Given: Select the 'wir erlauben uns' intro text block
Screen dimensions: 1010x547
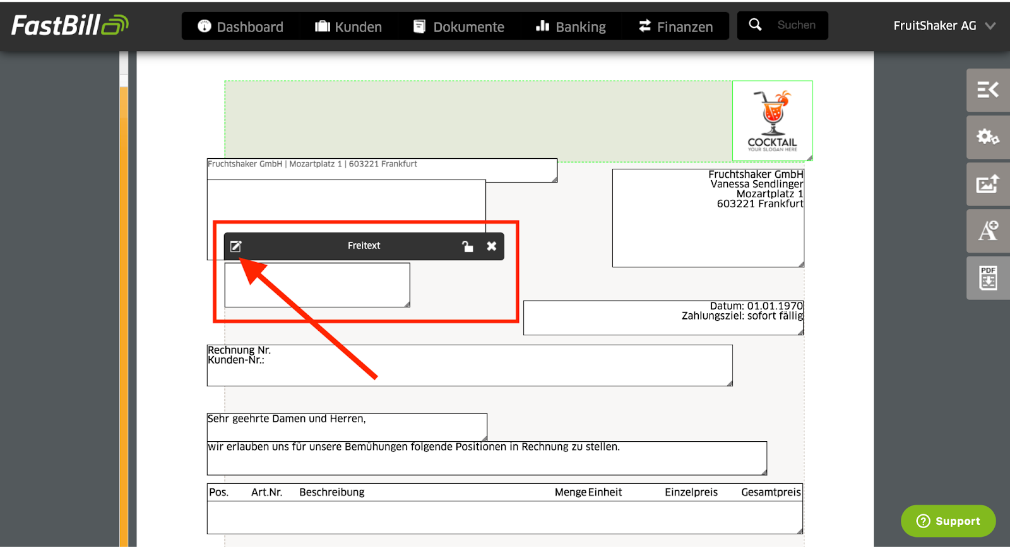Looking at the screenshot, I should pos(487,458).
